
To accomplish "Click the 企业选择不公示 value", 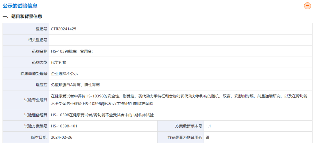I will 64,74.
